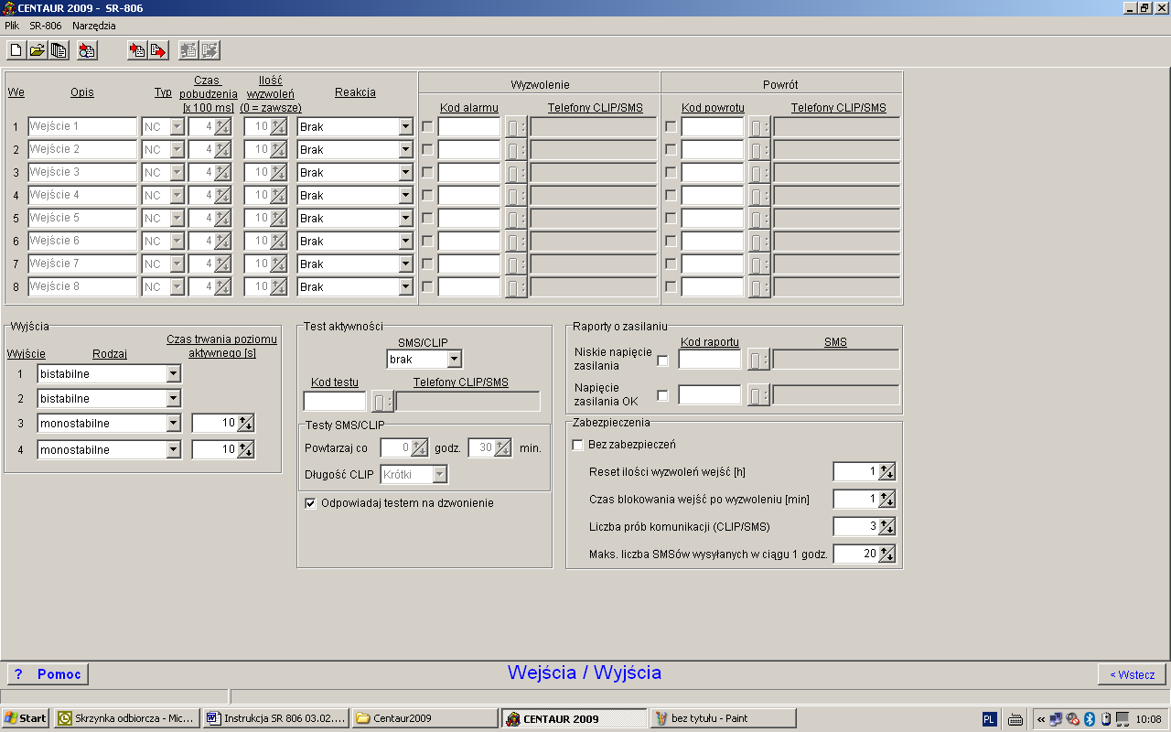Open the SMS/CLIP dropdown showing brak

(454, 361)
